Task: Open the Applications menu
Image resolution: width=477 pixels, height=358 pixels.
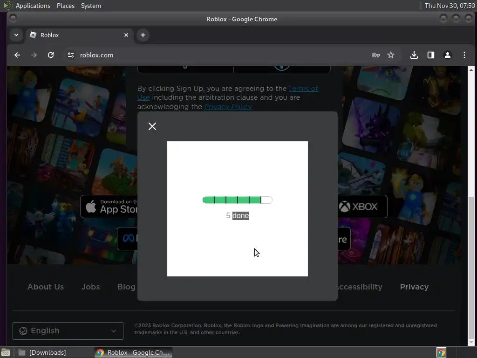Action: 33,6
